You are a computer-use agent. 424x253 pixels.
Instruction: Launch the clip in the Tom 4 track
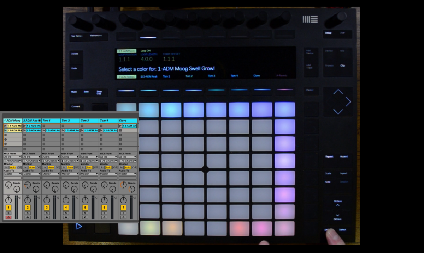tap(101, 130)
